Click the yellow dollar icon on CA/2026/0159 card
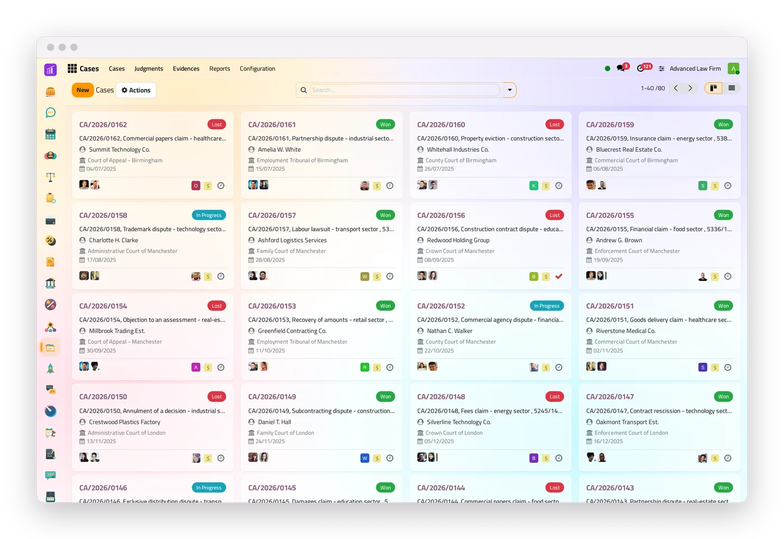784x539 pixels. pos(715,186)
